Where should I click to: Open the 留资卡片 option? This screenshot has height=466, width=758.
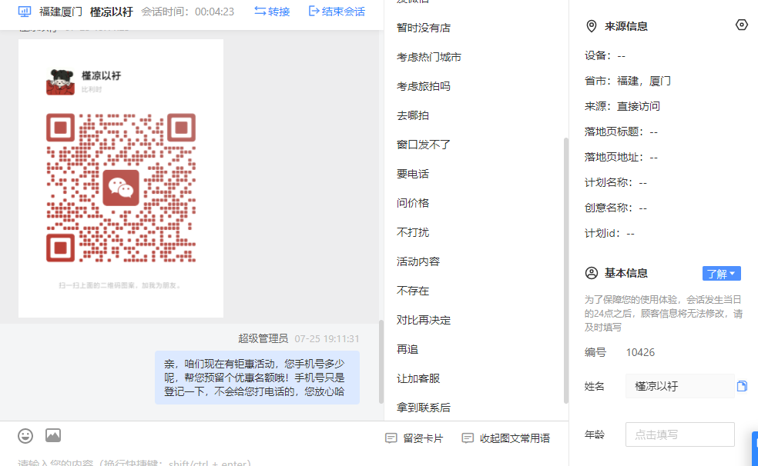414,438
